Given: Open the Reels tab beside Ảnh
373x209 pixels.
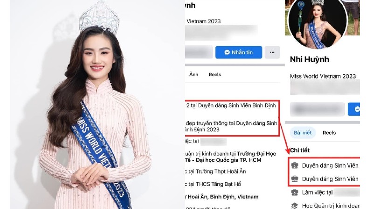Looking at the screenshot, I should pyautogui.click(x=215, y=74).
